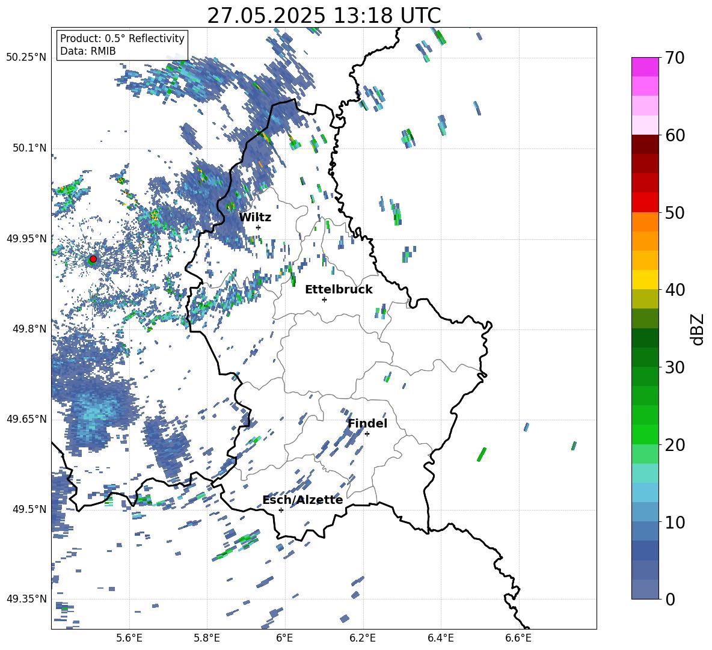Click the bright red 50 dBZ colorbar segment
This screenshot has height=650, width=712.
[645, 203]
